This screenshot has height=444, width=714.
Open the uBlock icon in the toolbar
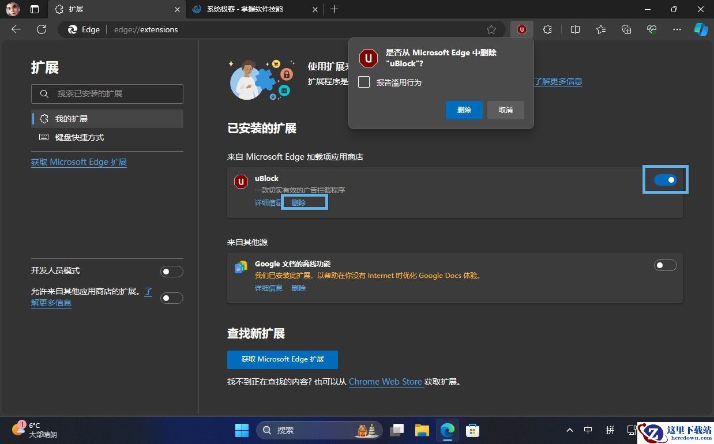(x=522, y=29)
